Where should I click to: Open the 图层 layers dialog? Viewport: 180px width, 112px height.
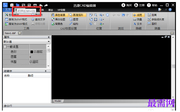pos(74,19)
